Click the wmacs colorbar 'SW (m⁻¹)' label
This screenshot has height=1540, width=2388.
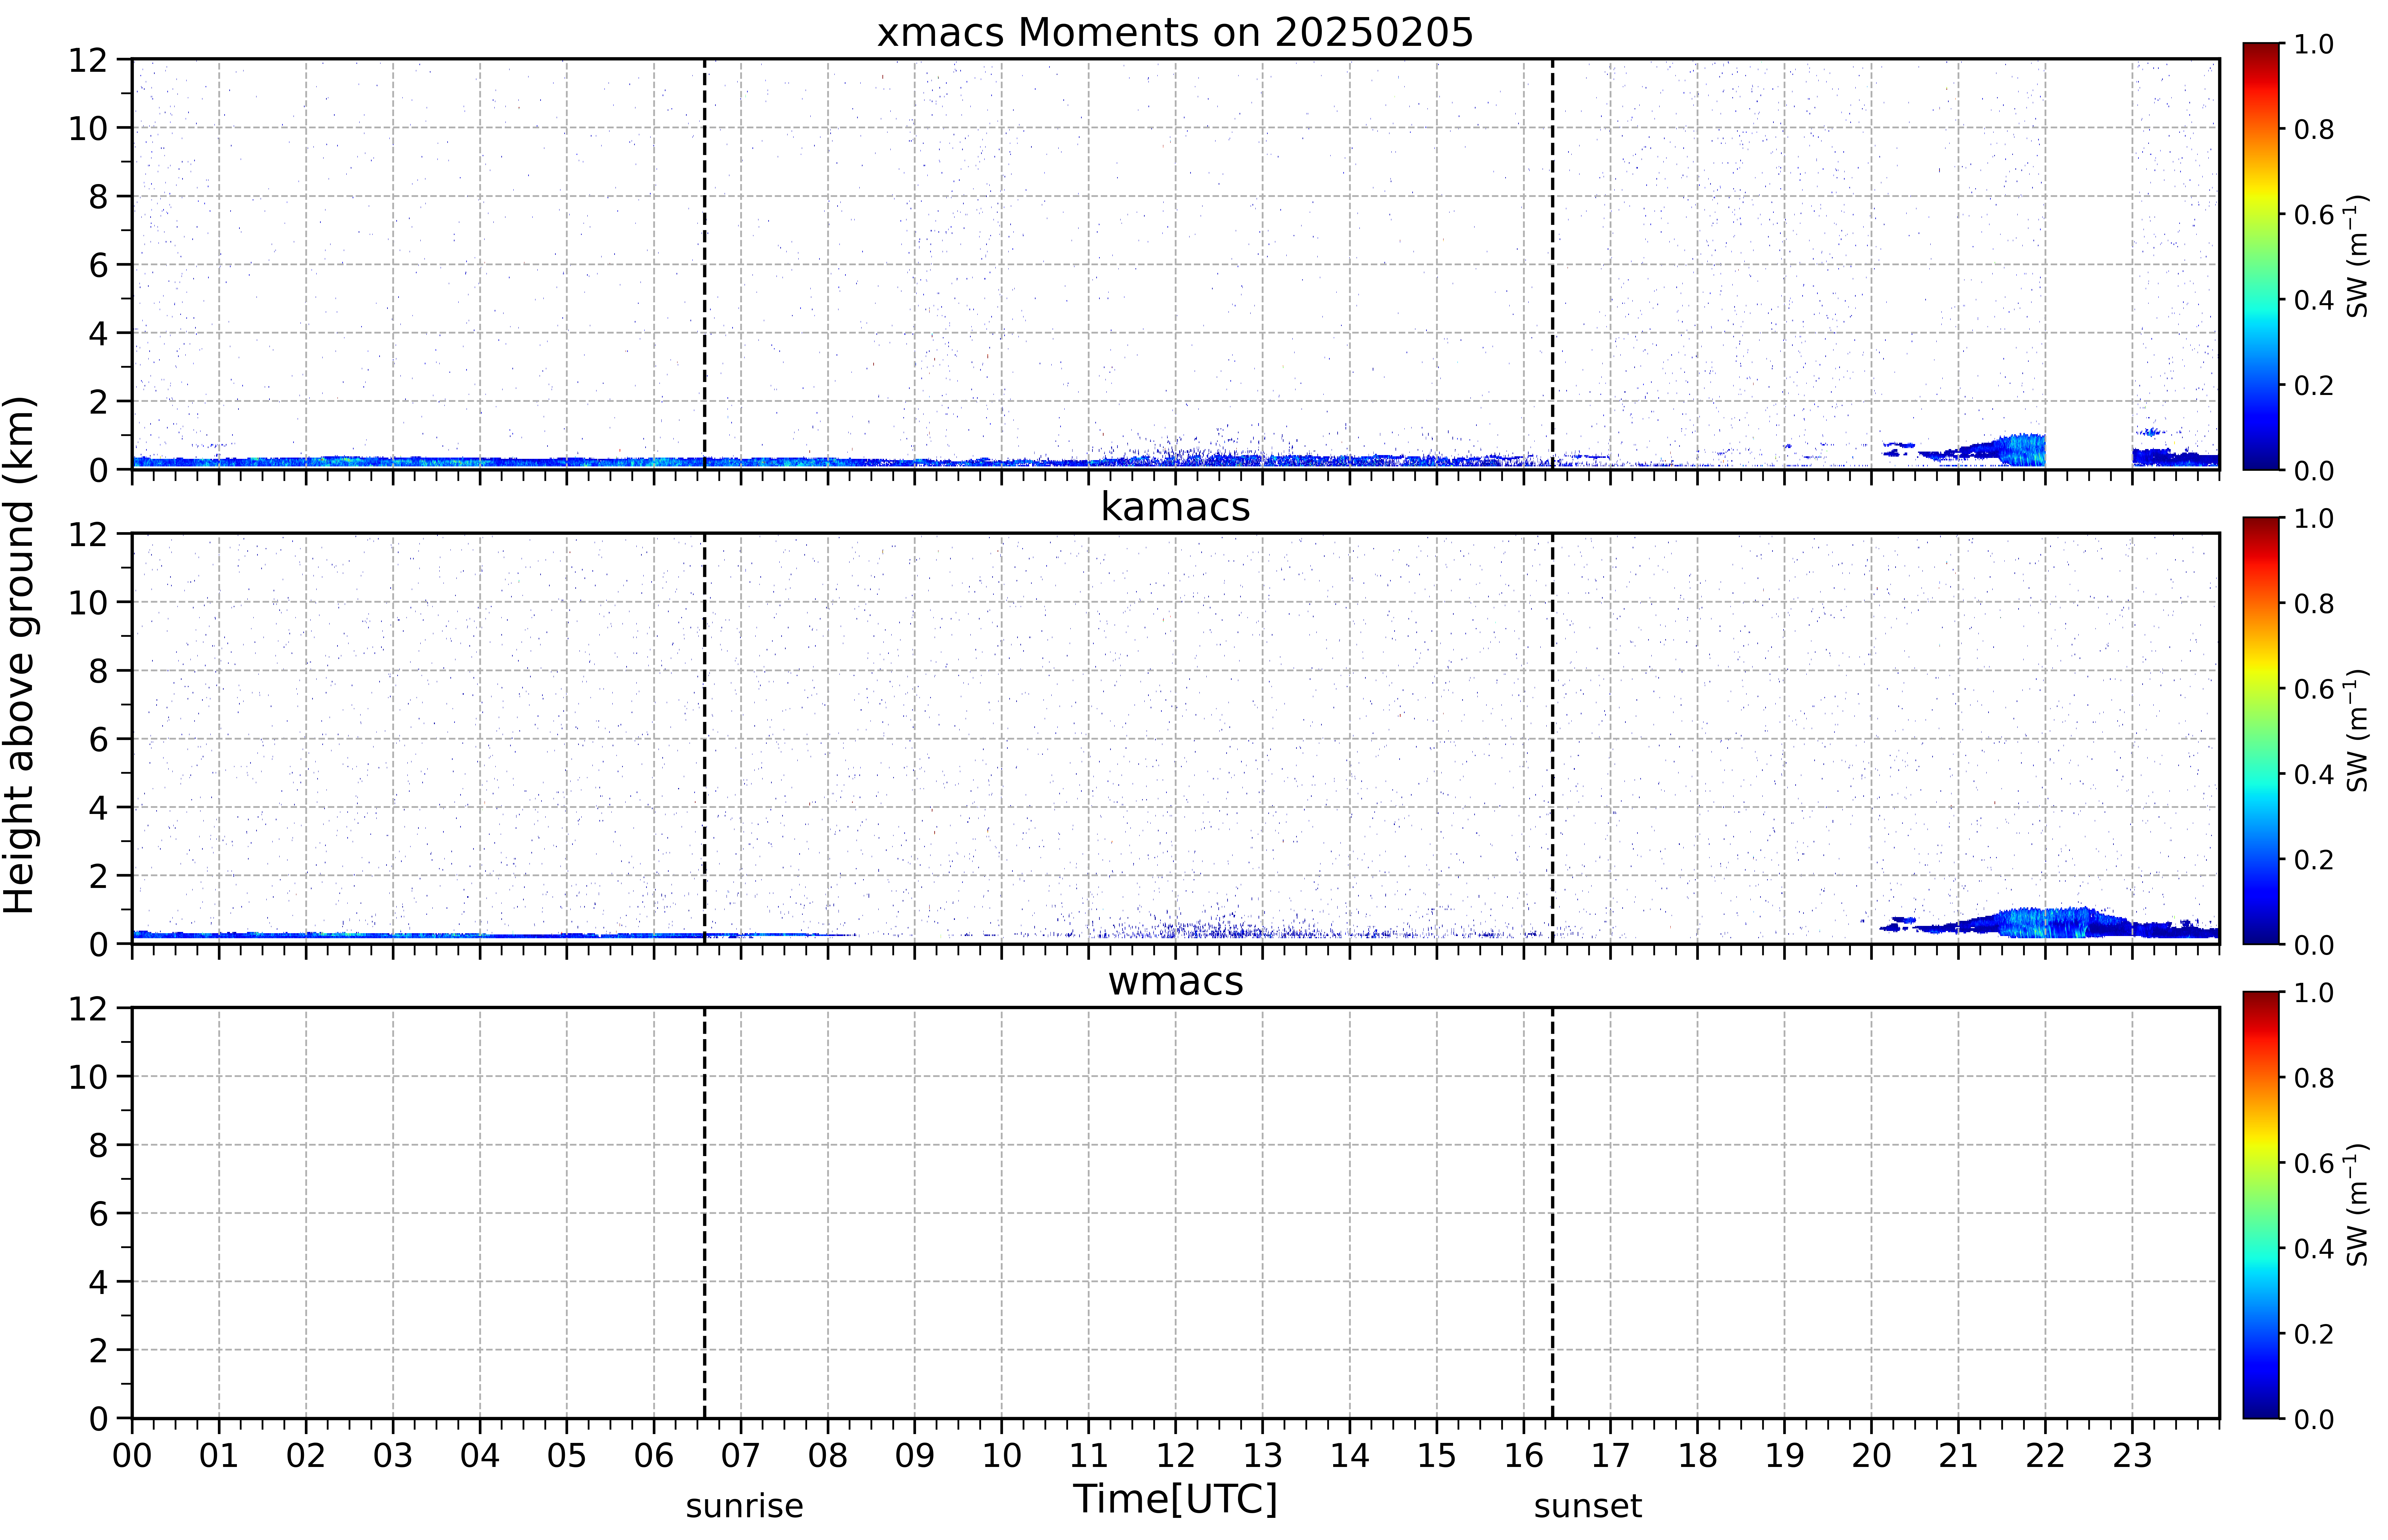pyautogui.click(x=2357, y=1205)
